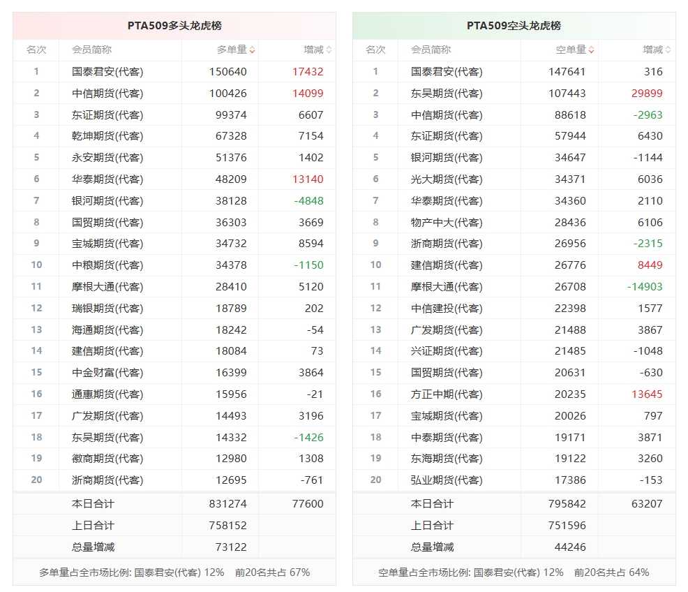
Task: Select 物产中大(代客) row in short table
Action: [514, 222]
